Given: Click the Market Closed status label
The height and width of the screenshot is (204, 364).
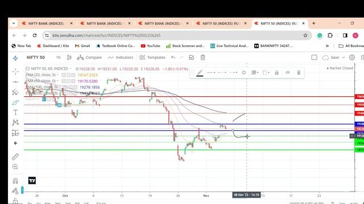Looking at the screenshot, I should coord(340,68).
